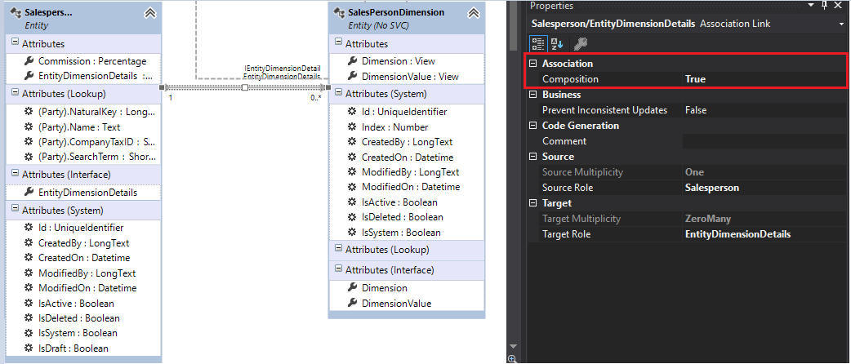Collapse Attributes (Lookup) in Salesperson entity
Screen dimensions: 851x364
15,93
